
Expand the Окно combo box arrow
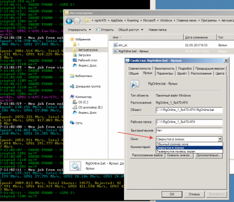(220, 139)
